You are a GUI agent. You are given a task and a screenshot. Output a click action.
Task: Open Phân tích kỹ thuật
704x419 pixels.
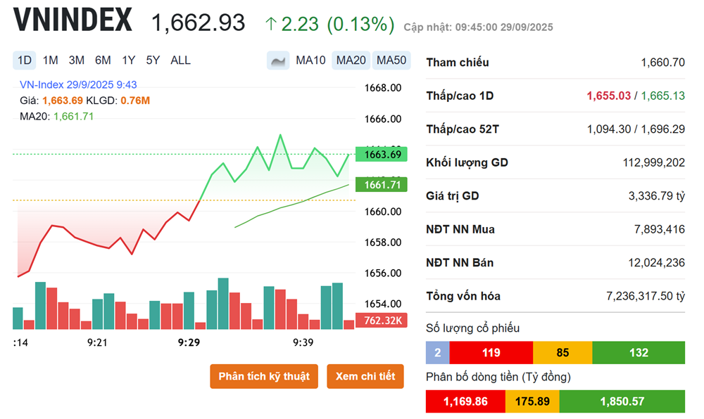tap(264, 376)
